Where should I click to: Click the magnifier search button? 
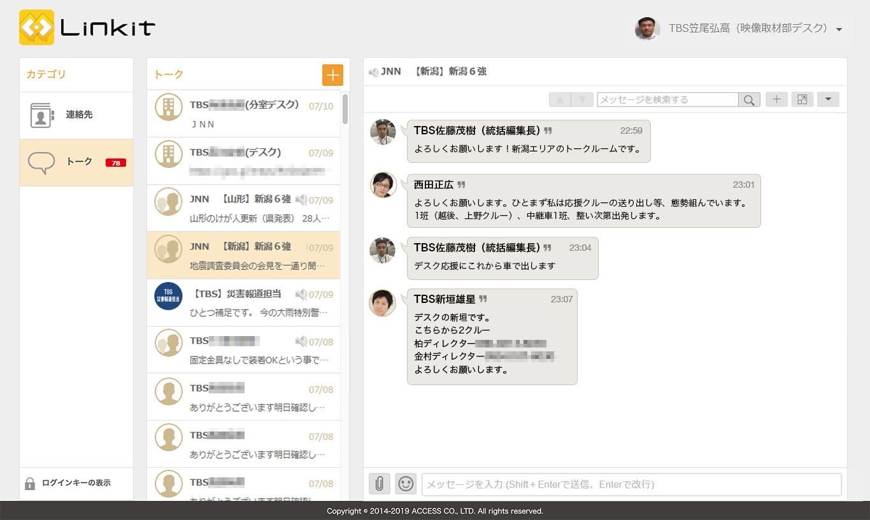tap(749, 100)
